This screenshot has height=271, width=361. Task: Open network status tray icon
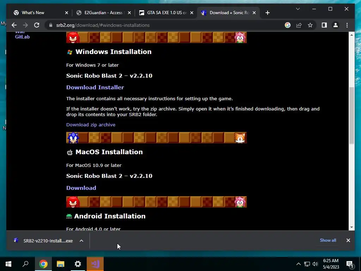point(307,264)
